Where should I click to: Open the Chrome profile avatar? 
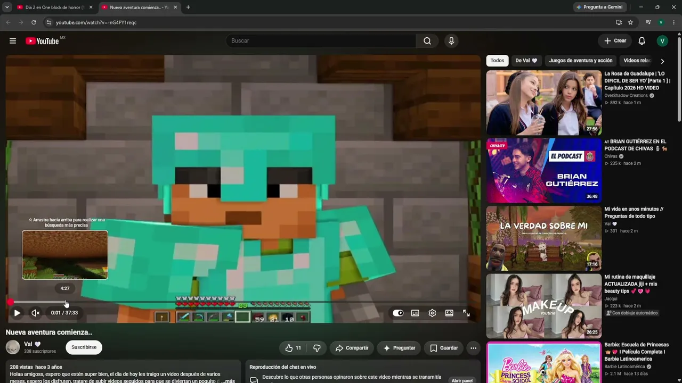(x=661, y=22)
